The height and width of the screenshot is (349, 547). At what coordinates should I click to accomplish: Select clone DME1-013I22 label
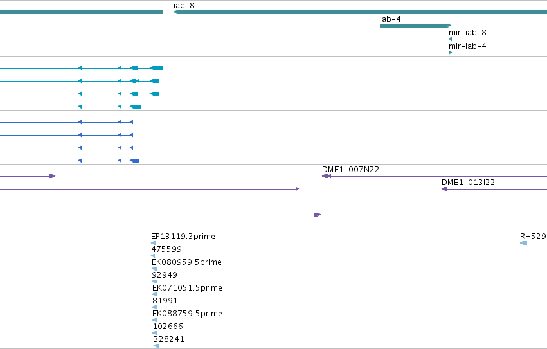[x=468, y=182]
